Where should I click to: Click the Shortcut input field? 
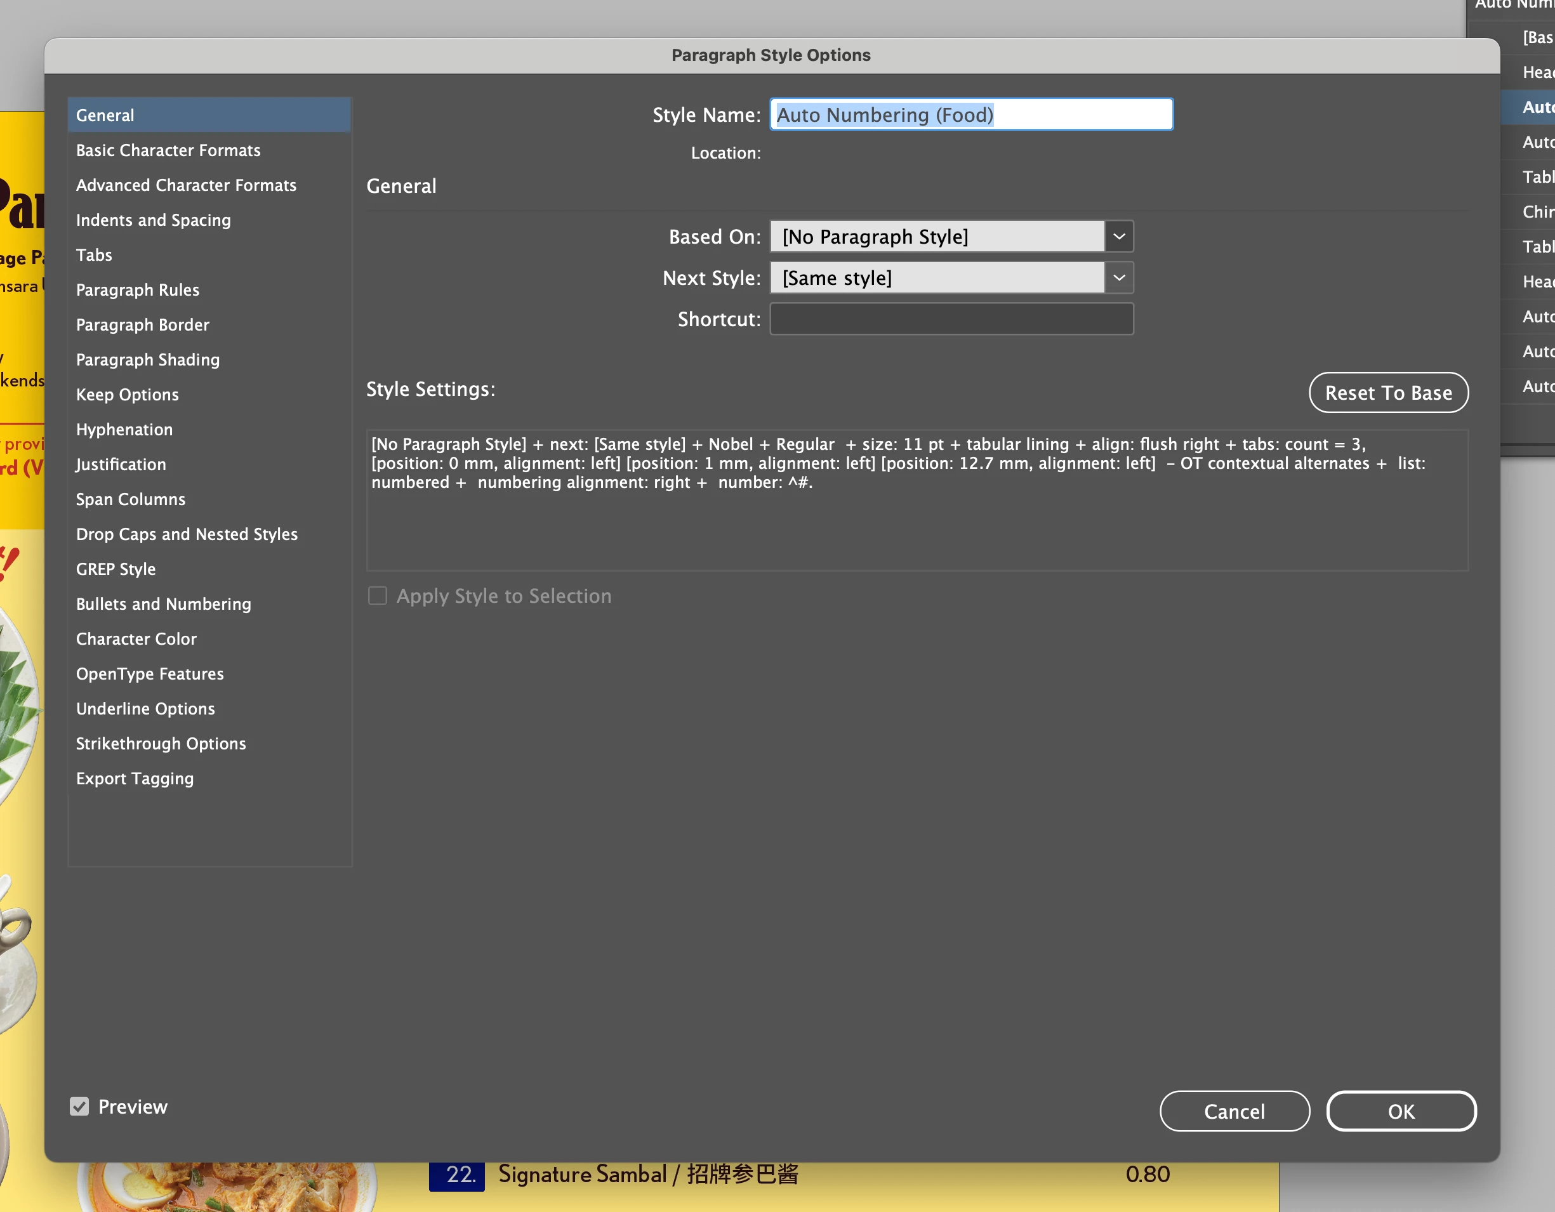pos(951,319)
